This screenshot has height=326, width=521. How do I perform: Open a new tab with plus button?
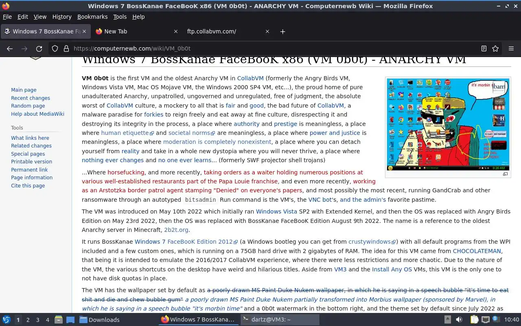(x=282, y=31)
